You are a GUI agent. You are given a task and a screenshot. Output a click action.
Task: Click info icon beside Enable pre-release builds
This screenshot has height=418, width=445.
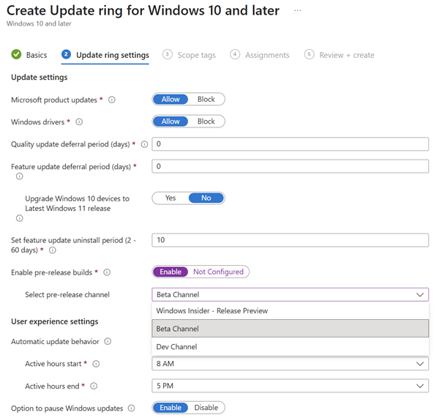[107, 272]
